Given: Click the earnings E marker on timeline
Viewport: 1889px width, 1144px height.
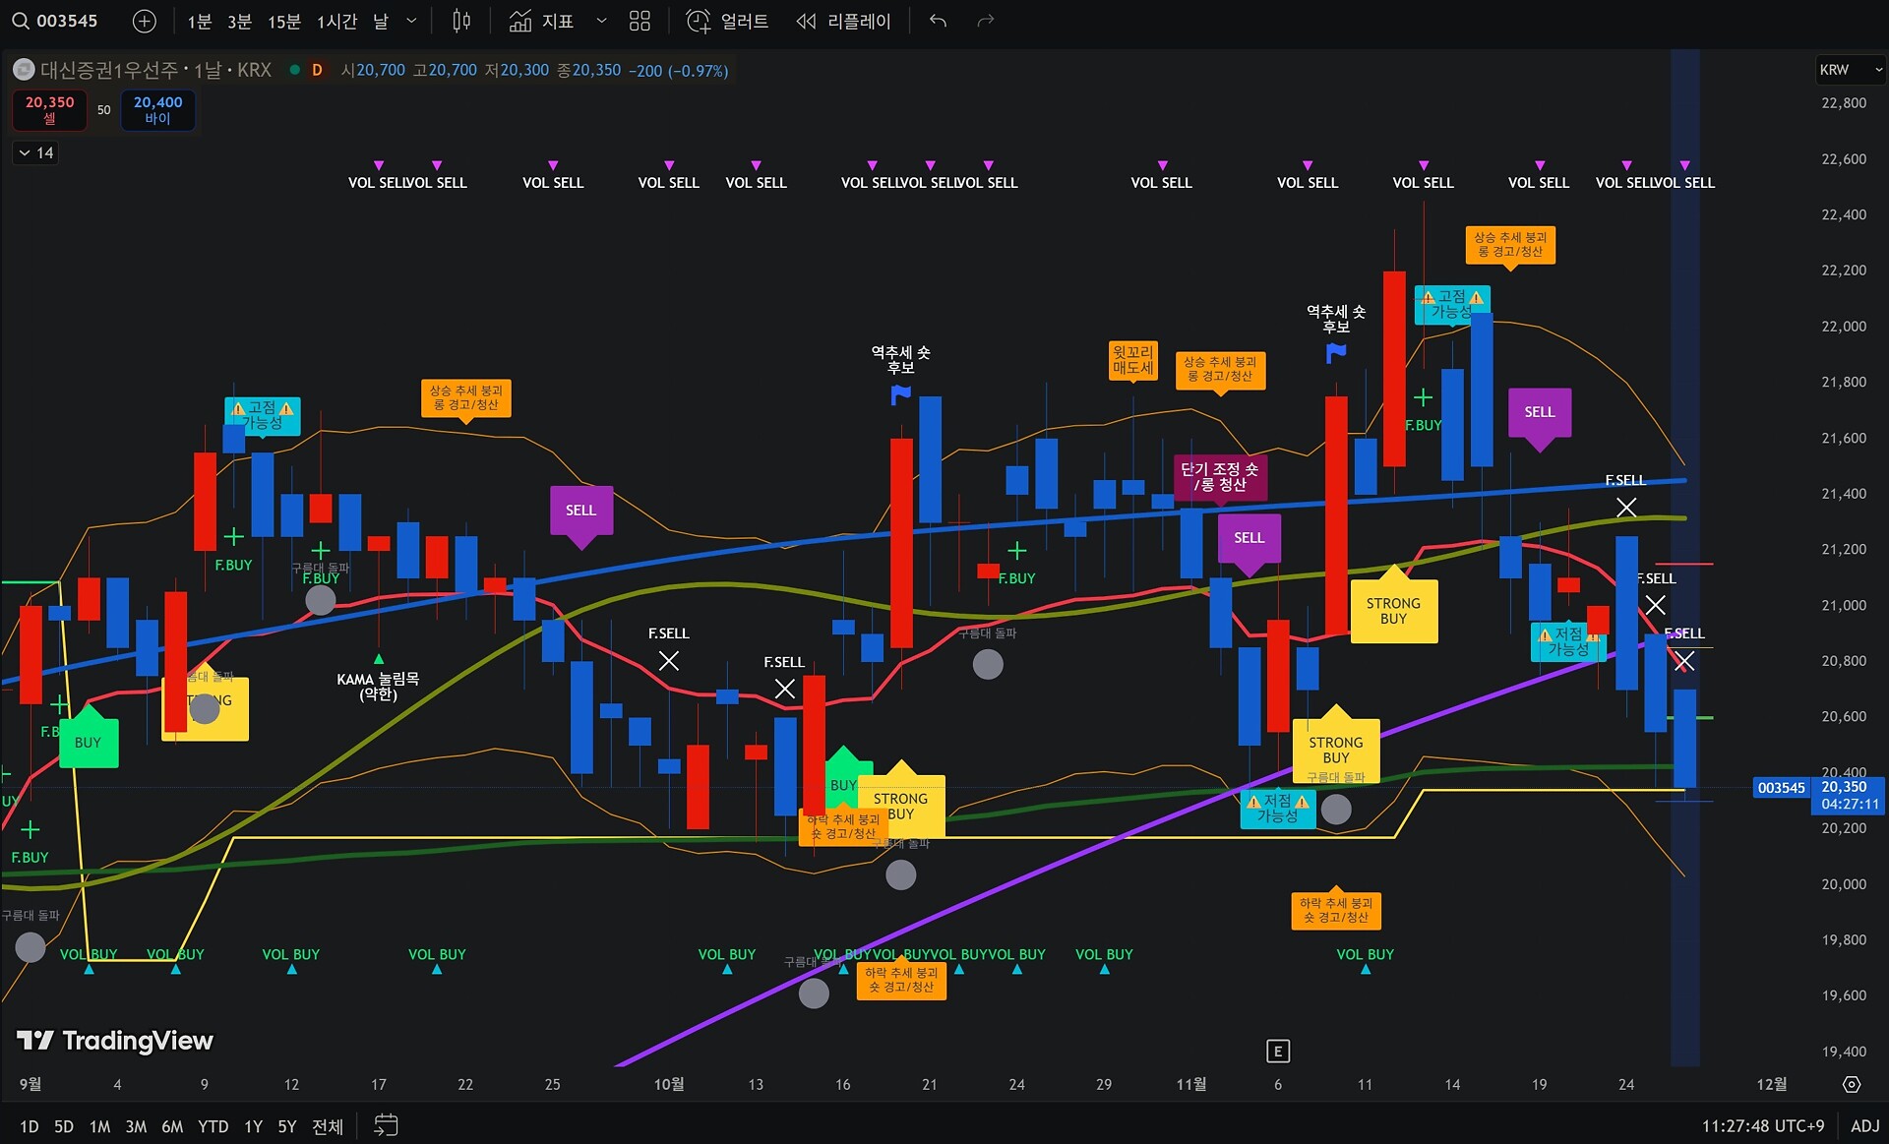Looking at the screenshot, I should tap(1277, 1052).
